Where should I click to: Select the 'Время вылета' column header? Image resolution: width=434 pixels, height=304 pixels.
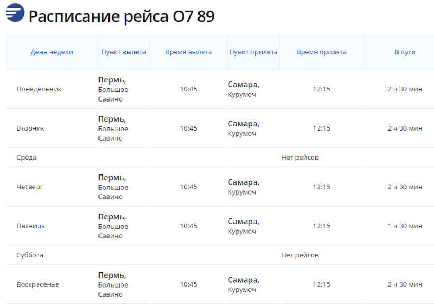point(188,52)
